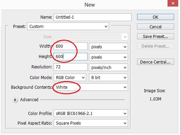Click the OK button

point(155,17)
